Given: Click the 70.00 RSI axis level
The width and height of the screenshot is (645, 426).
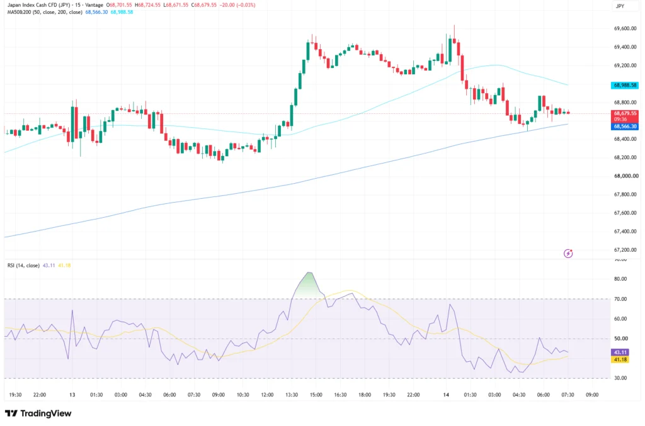Looking at the screenshot, I should pyautogui.click(x=620, y=299).
